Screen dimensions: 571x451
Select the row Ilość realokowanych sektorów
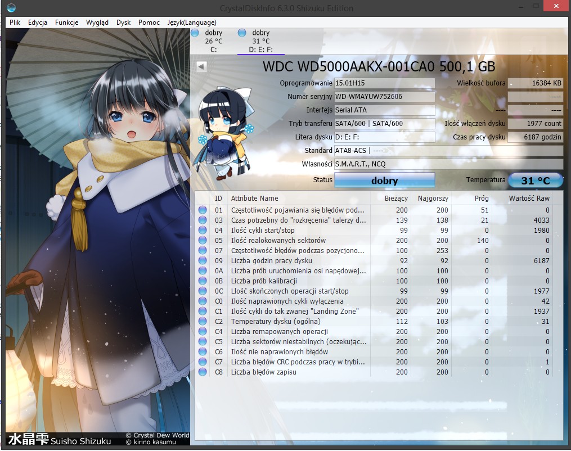[374, 240]
